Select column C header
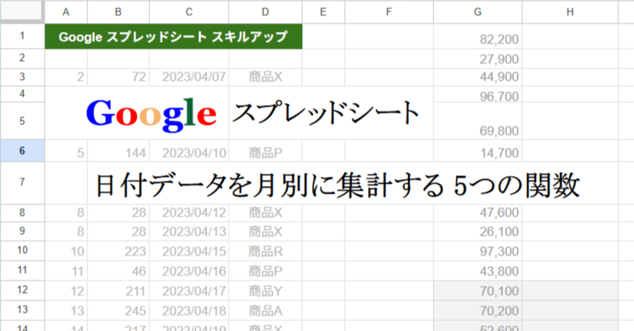Image resolution: width=634 pixels, height=331 pixels. (x=189, y=12)
